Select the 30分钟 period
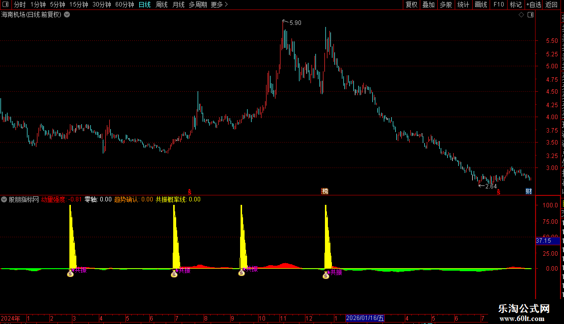 click(x=102, y=4)
